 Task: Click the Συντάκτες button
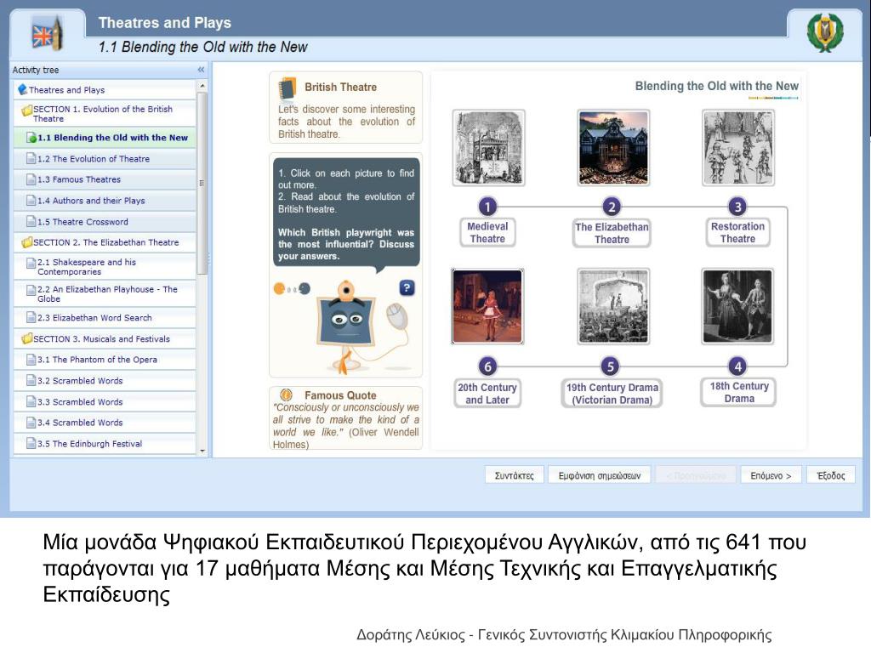tap(515, 475)
